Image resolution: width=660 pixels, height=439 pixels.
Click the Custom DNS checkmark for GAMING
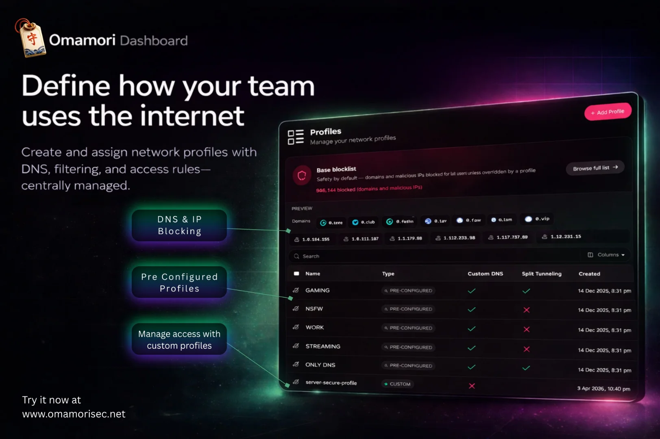[x=472, y=291]
